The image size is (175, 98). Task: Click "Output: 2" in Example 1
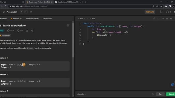pyautogui.click(x=6, y=67)
